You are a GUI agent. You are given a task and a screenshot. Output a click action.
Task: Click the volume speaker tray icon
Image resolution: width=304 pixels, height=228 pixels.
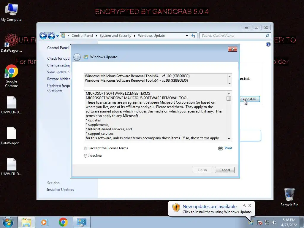click(274, 222)
